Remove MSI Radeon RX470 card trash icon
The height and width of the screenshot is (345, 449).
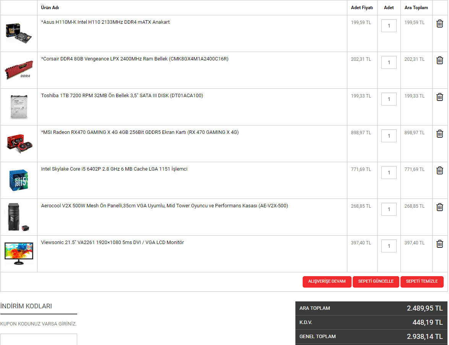point(439,133)
